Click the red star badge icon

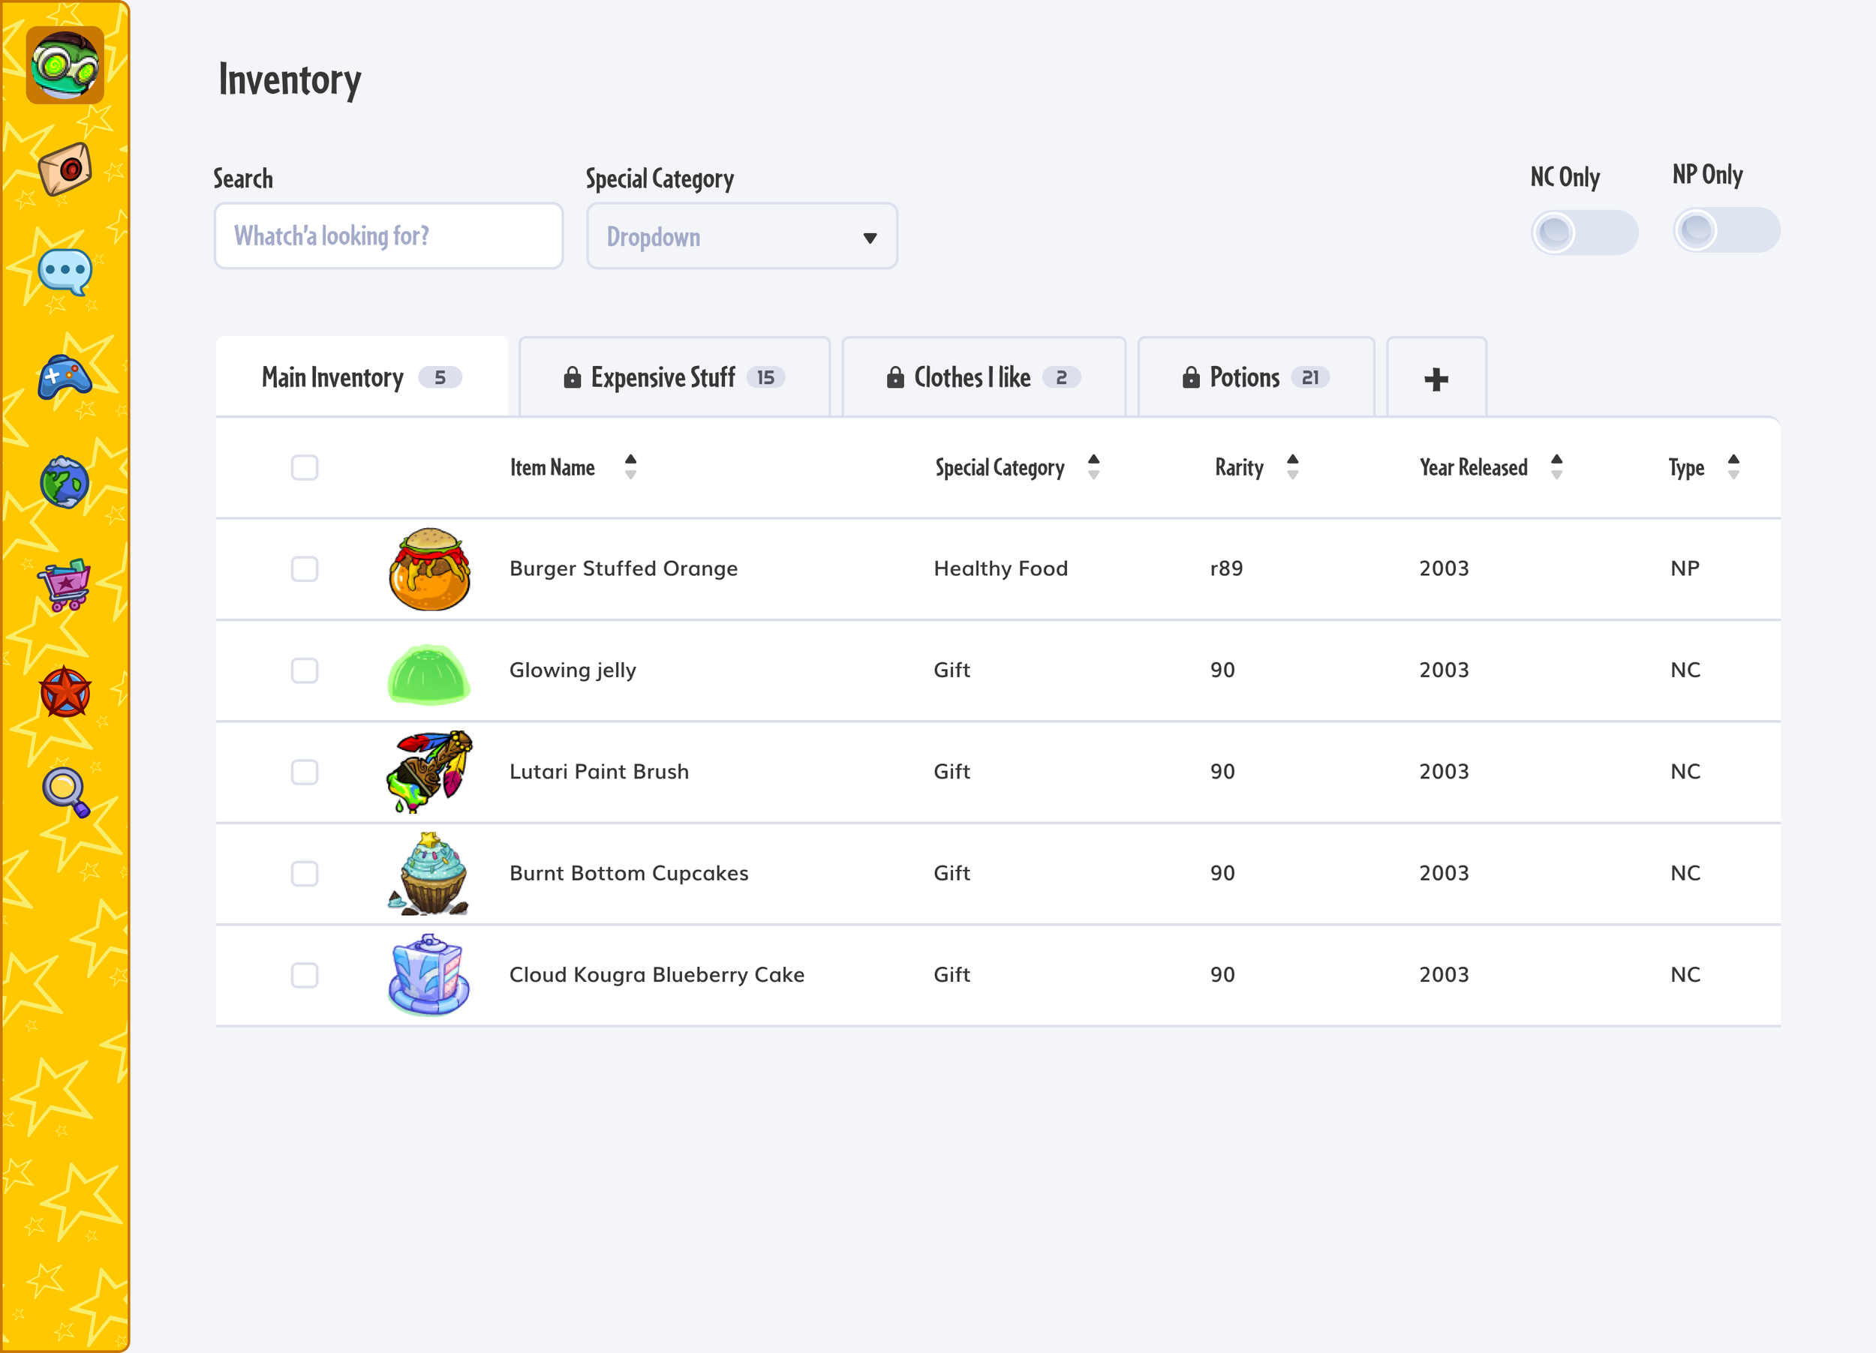(65, 691)
